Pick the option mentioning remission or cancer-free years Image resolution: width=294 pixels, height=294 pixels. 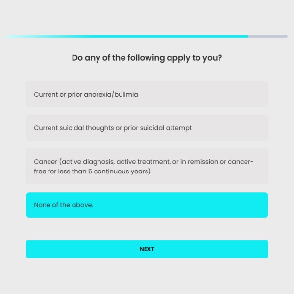147,166
